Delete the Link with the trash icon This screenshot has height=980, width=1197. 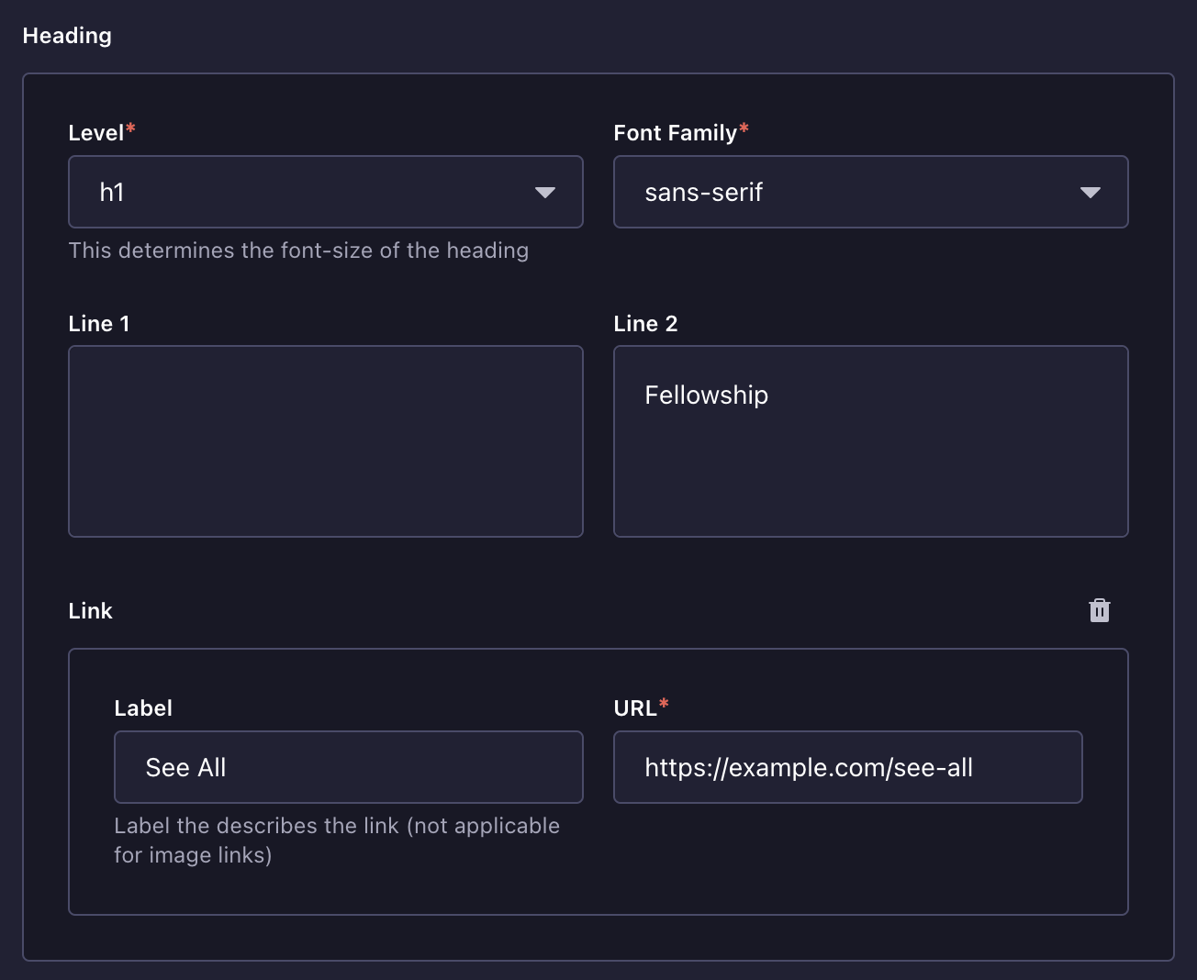[x=1099, y=611]
